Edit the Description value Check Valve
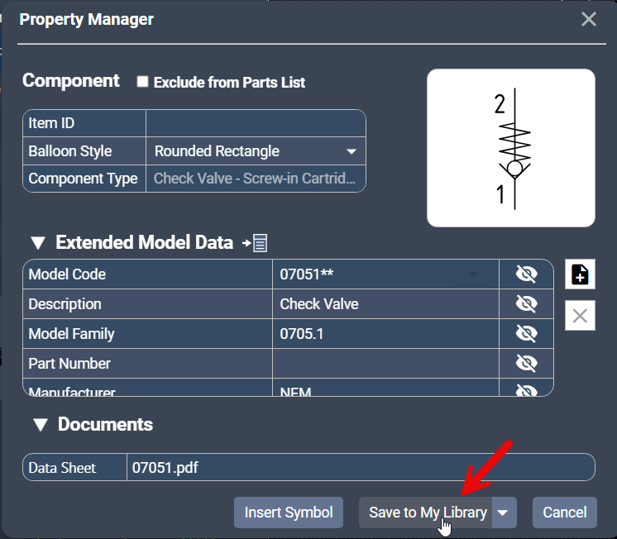 385,303
